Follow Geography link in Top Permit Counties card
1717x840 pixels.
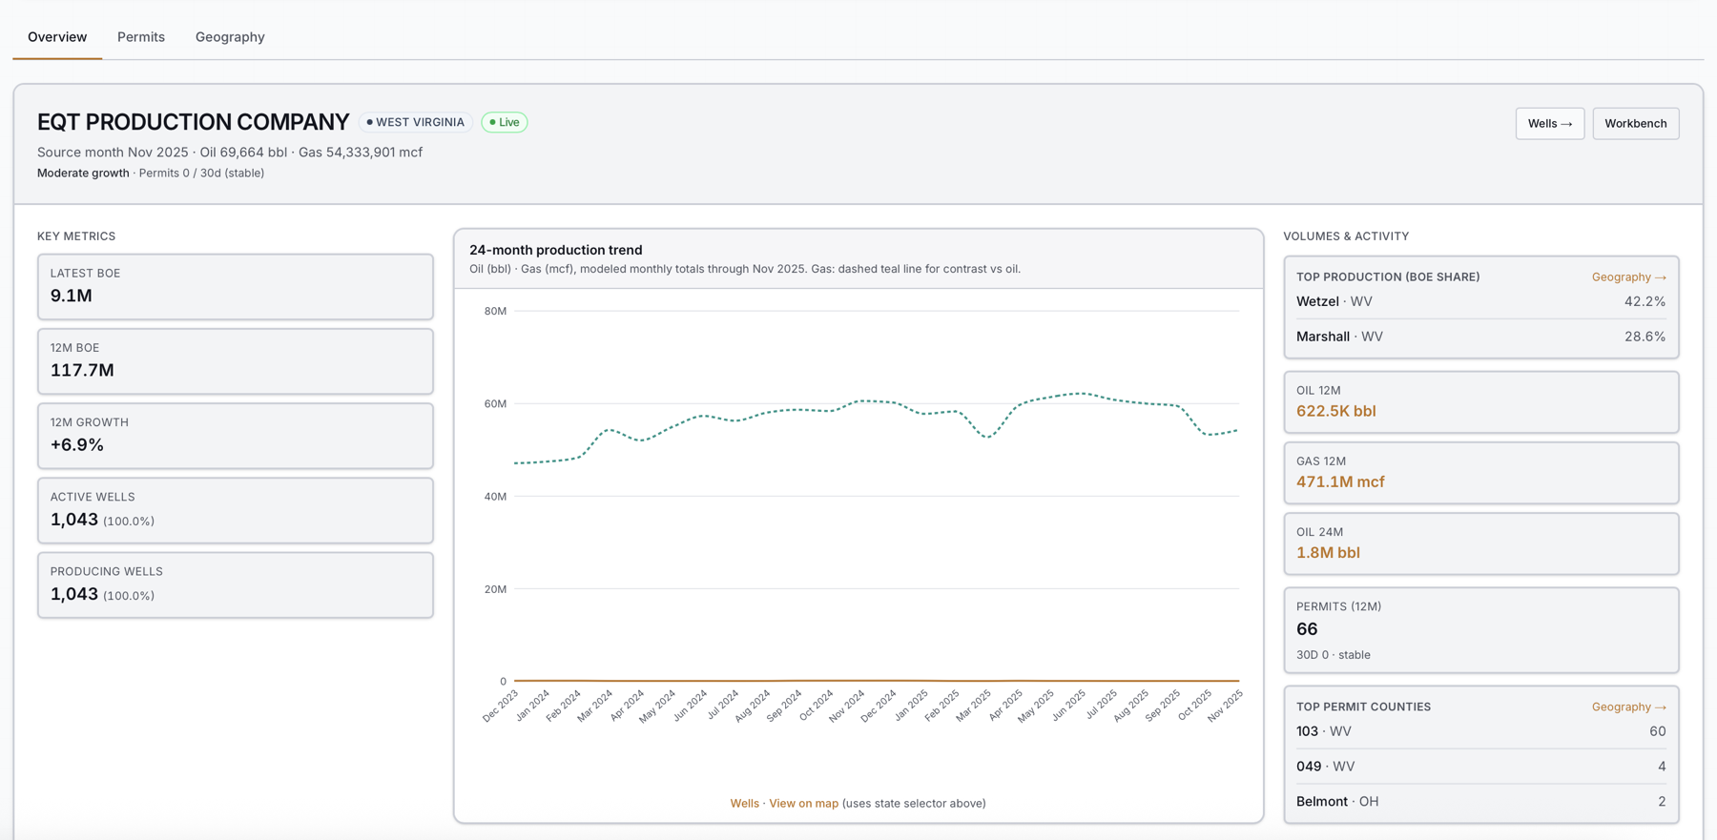1628,707
